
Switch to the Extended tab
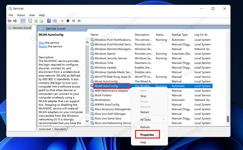(x=45, y=129)
